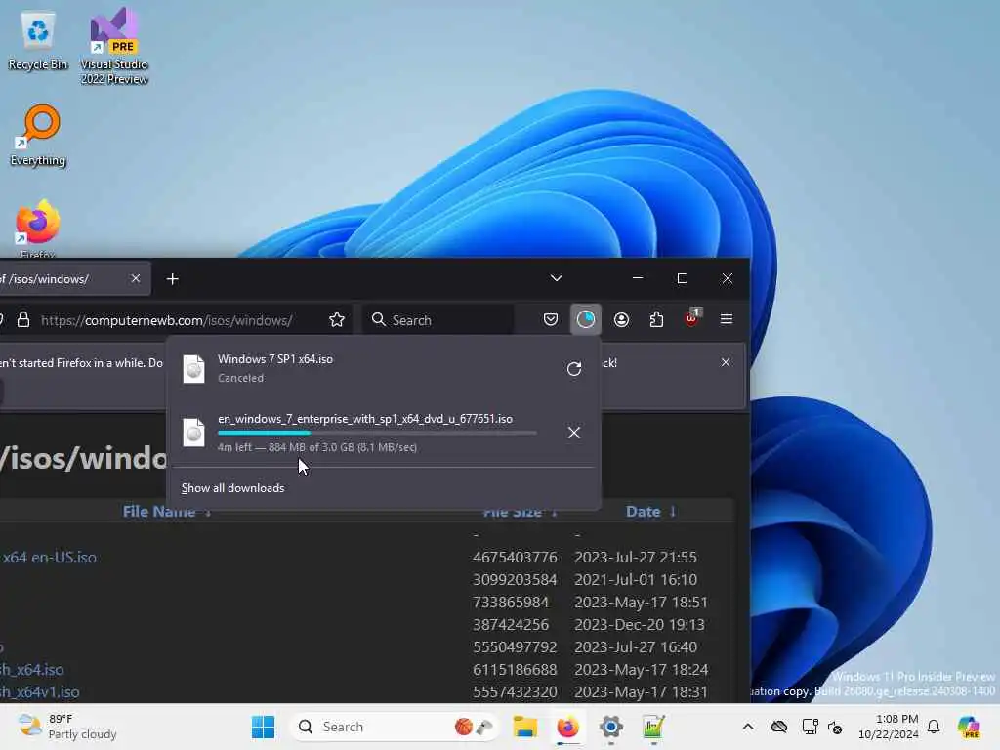Open Save to Pocket button
Screen dimensions: 1000x750
coord(551,319)
